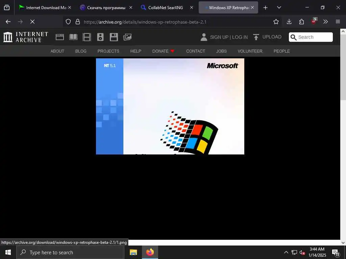The width and height of the screenshot is (346, 259).
Task: Click the LOG IN link
Action: (240, 37)
